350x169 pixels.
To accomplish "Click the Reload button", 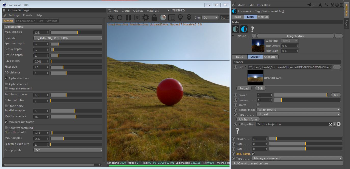I will [x=244, y=88].
